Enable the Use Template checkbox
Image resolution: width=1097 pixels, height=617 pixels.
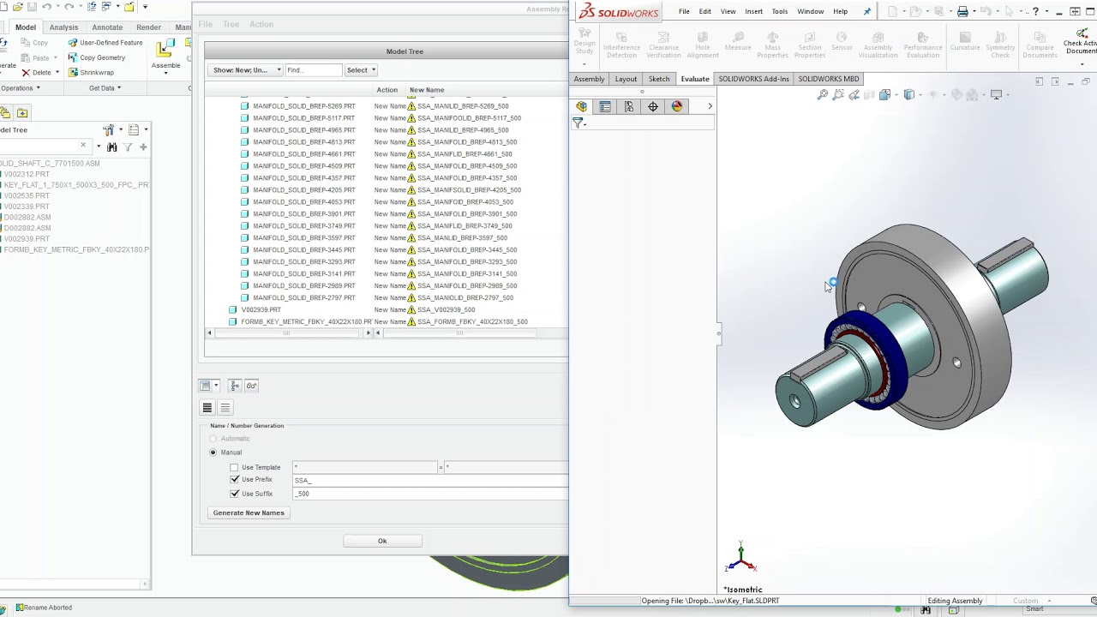pos(234,467)
